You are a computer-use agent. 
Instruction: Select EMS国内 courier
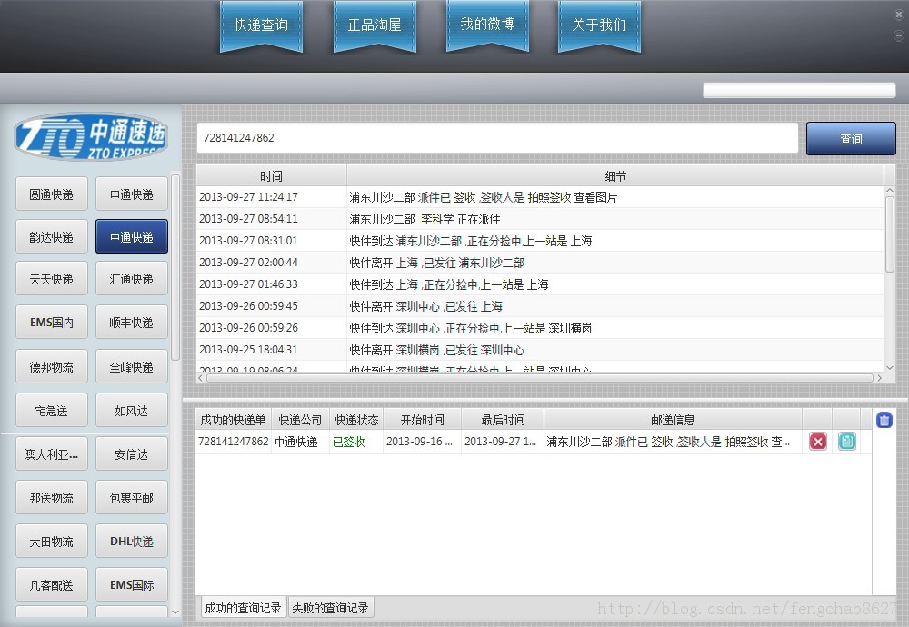52,323
